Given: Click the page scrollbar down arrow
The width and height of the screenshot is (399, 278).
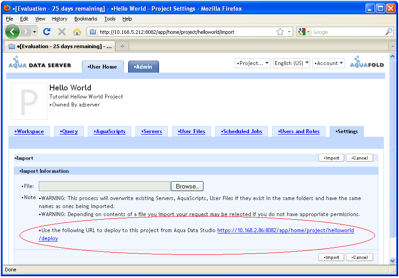Looking at the screenshot, I should click(393, 261).
